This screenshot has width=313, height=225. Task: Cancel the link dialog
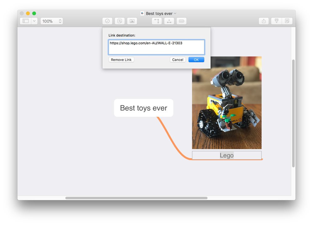coord(178,60)
